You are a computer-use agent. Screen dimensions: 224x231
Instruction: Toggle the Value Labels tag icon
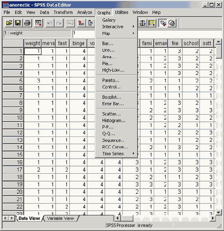163,23
